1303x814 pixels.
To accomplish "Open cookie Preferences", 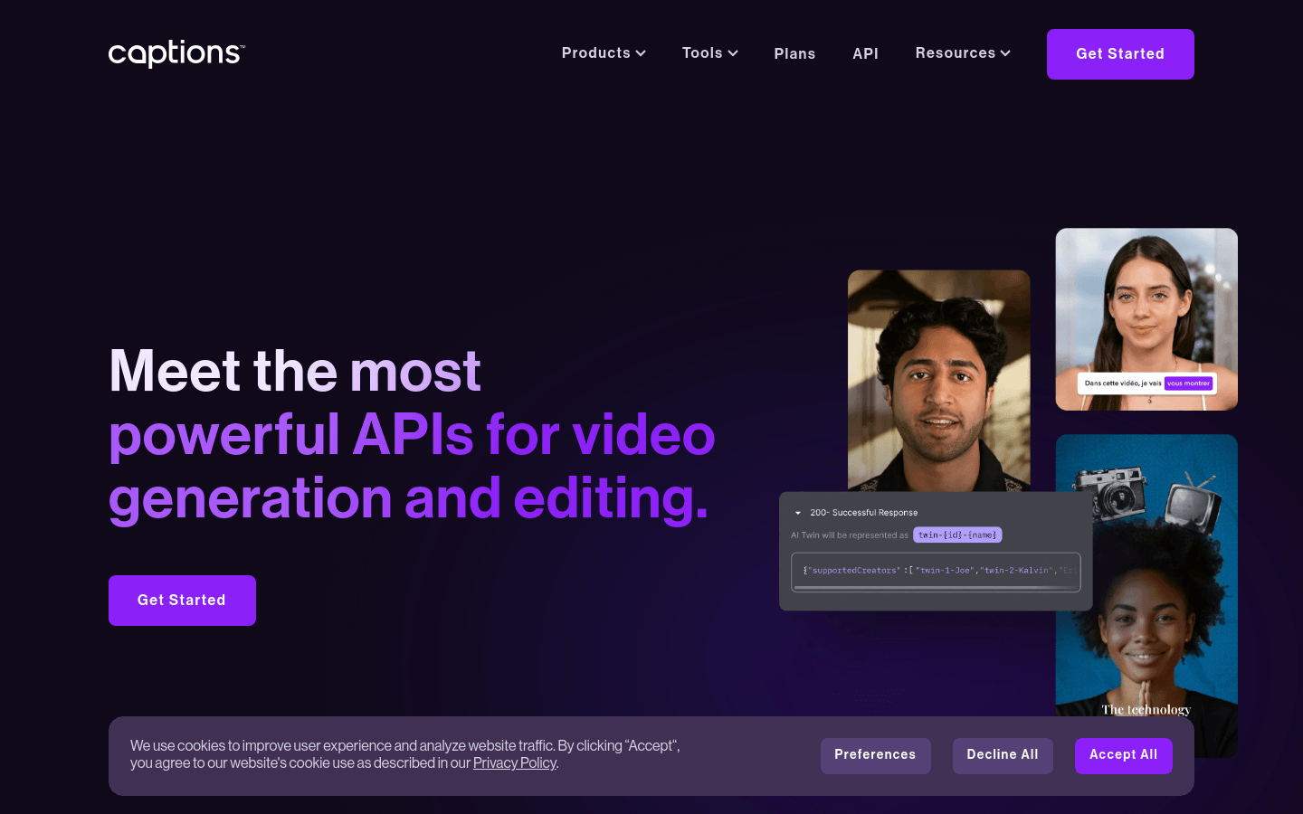I will tap(875, 755).
